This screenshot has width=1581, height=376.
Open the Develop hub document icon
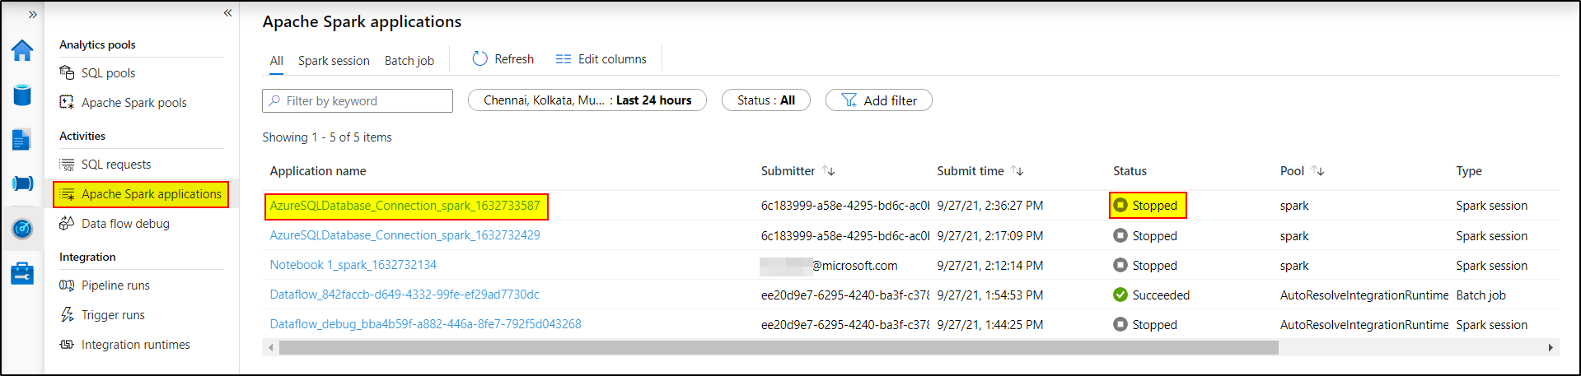[x=22, y=140]
